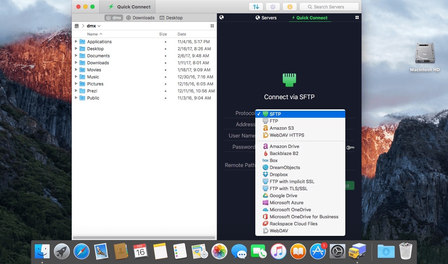Toggle grid view icon in local pane

[x=212, y=26]
